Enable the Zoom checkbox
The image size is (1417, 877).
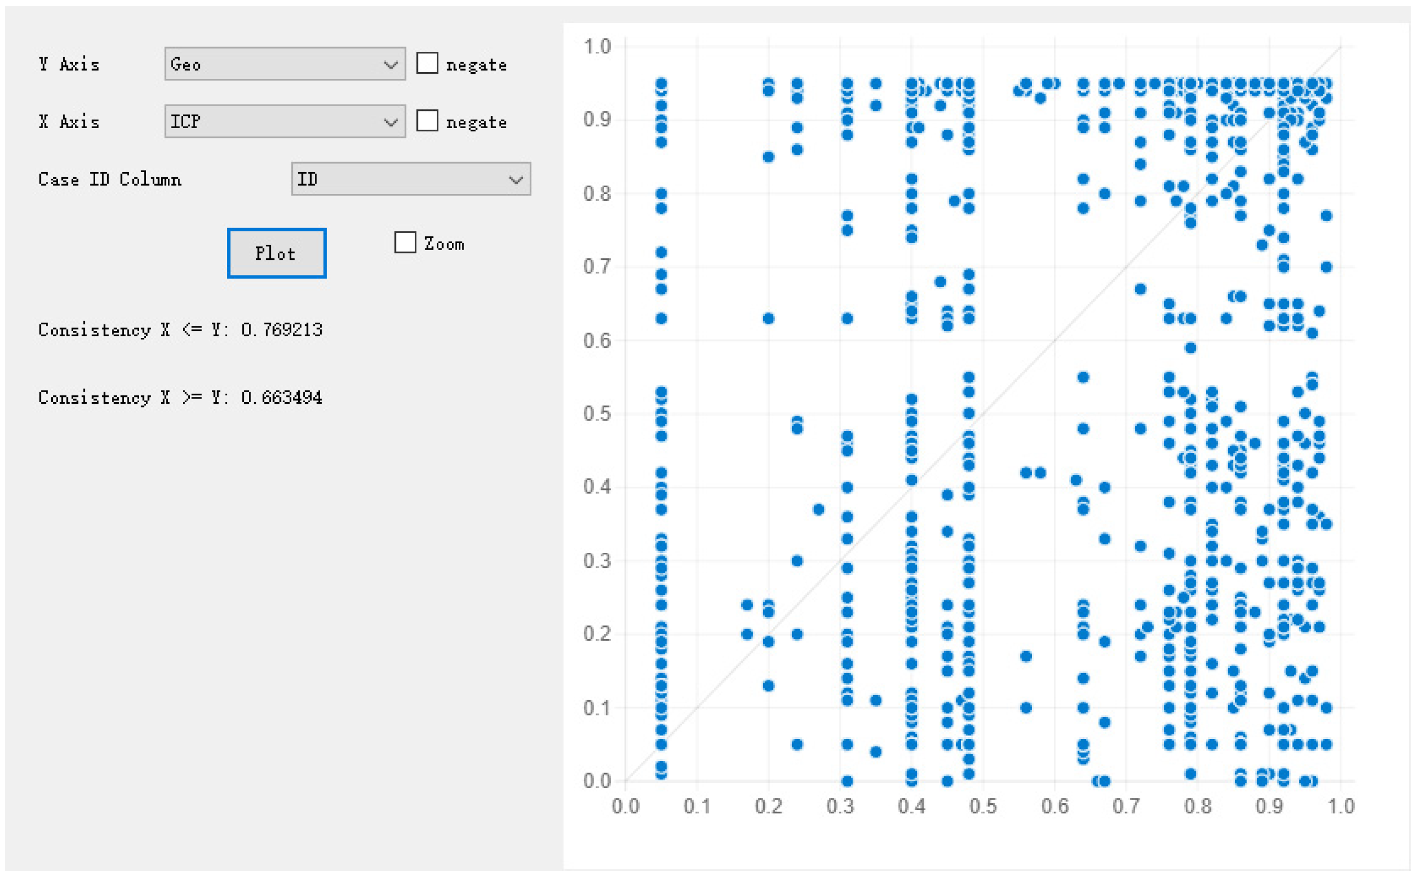(405, 243)
